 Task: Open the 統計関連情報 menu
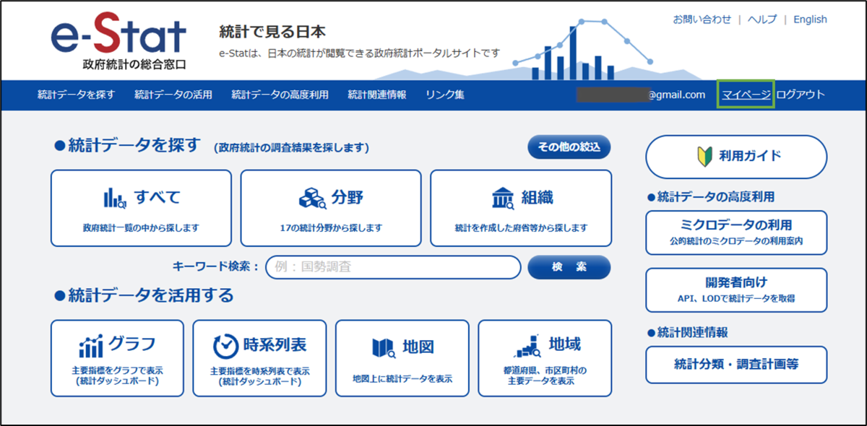(376, 95)
